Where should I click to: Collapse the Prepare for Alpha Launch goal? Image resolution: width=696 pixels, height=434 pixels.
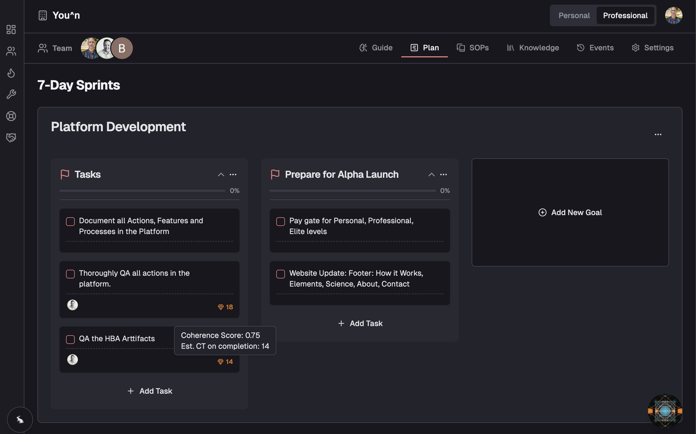coord(431,175)
